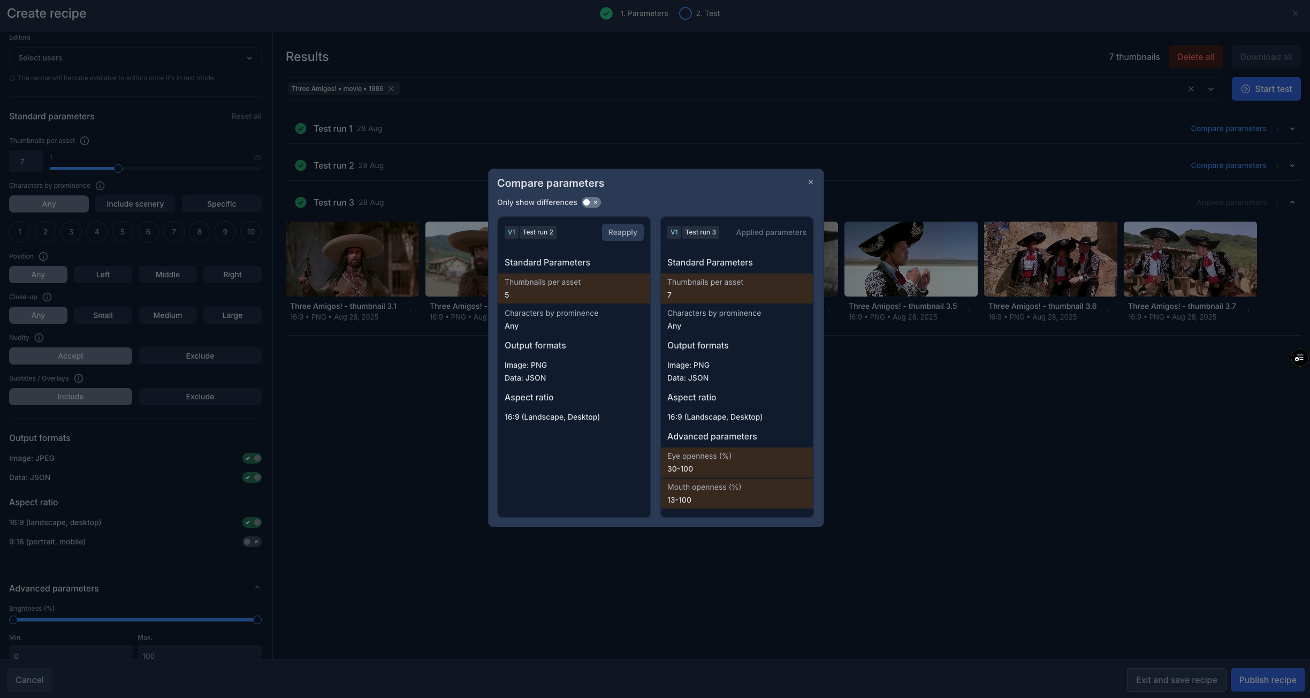This screenshot has height=698, width=1310.
Task: Click the info icon beside Characters by prominence
Action: [100, 186]
